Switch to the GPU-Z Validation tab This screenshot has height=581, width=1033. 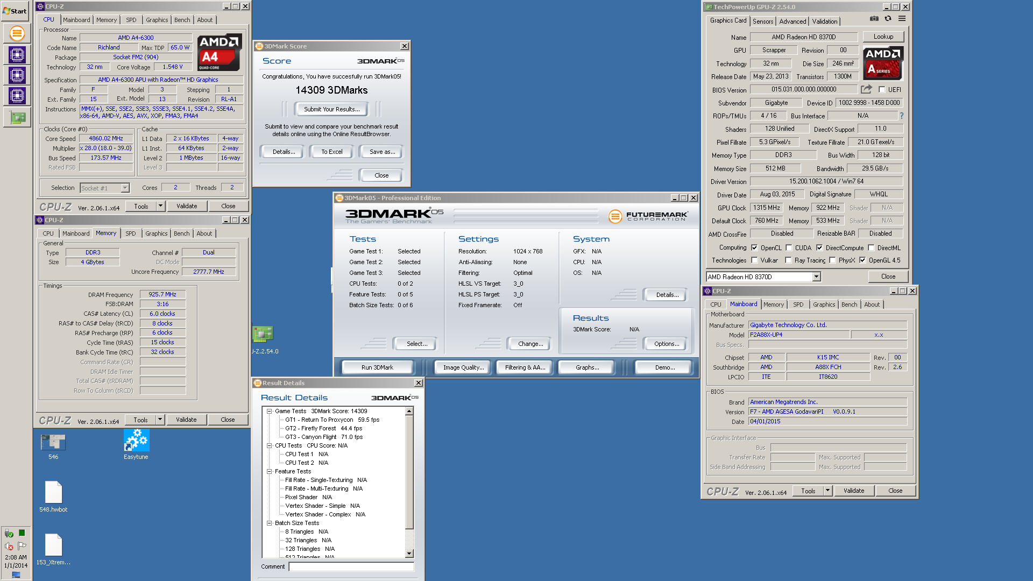click(824, 22)
